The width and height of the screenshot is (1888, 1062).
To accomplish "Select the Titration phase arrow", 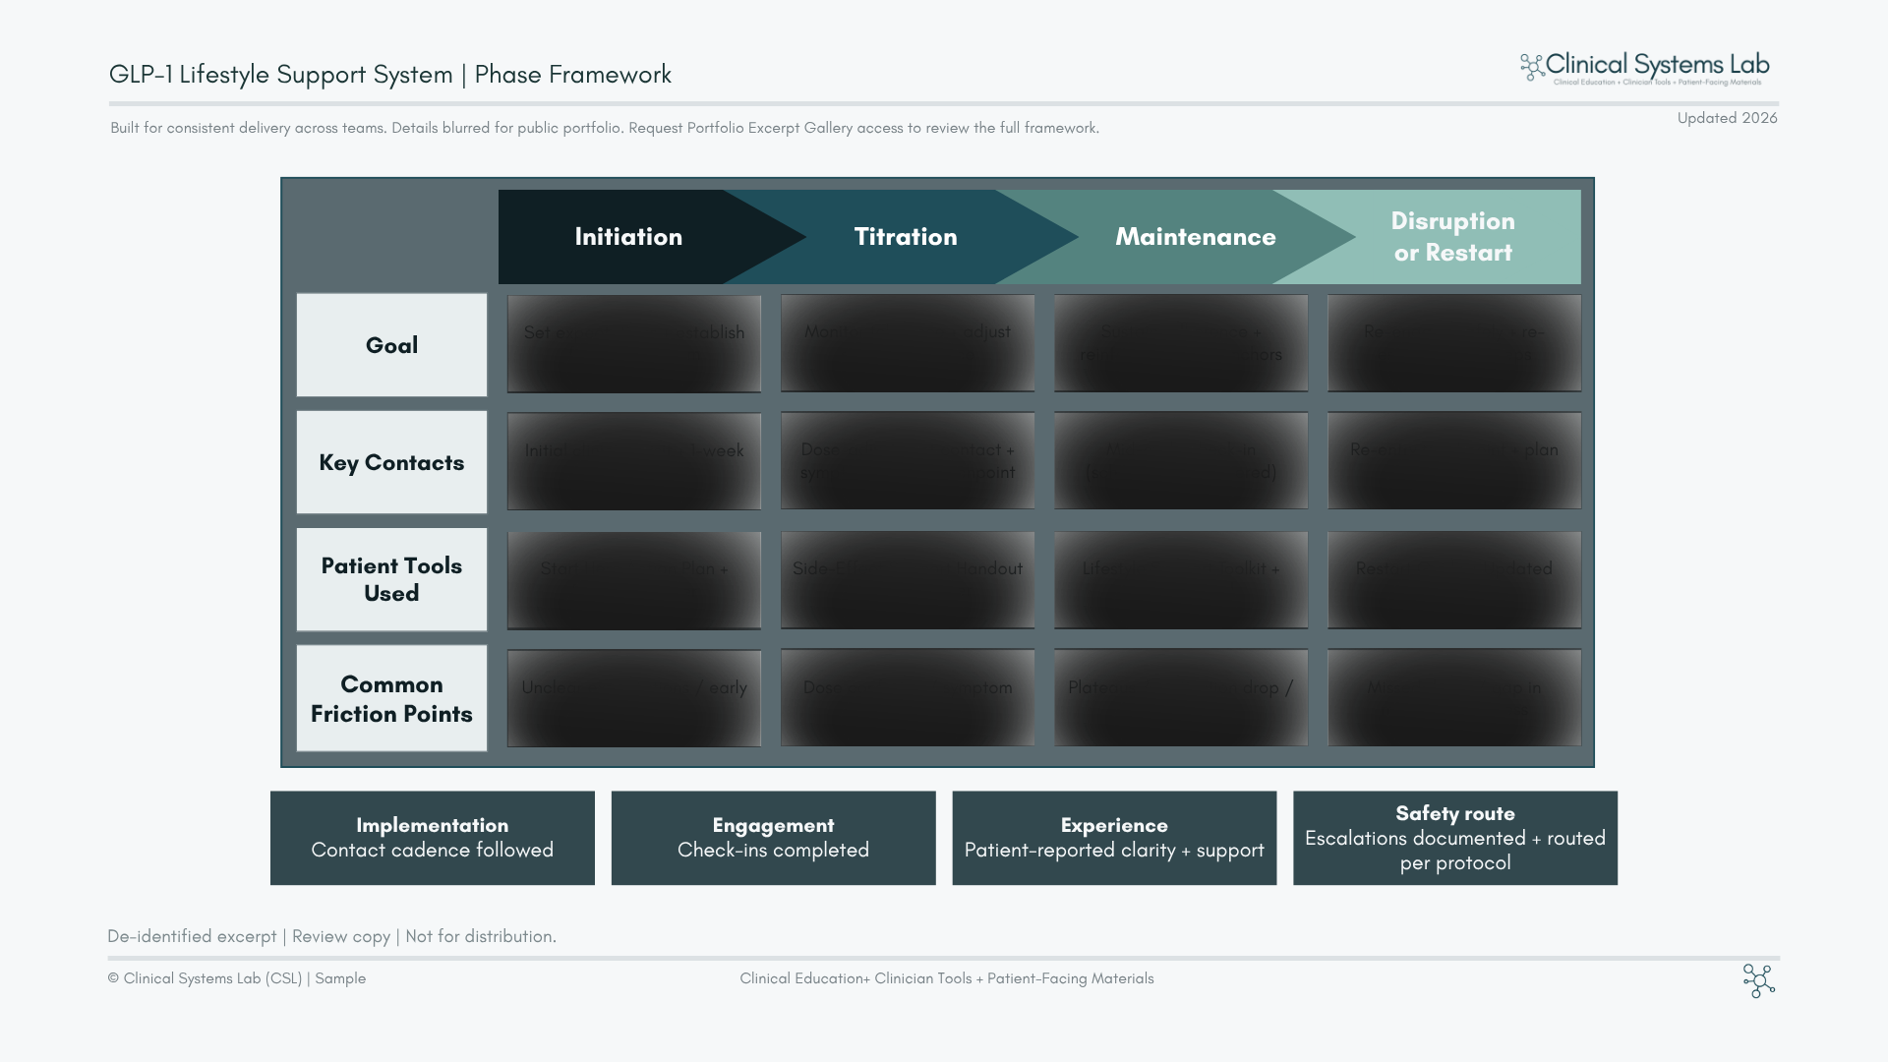I will [905, 237].
